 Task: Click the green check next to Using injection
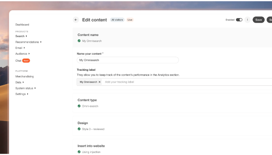point(79,152)
